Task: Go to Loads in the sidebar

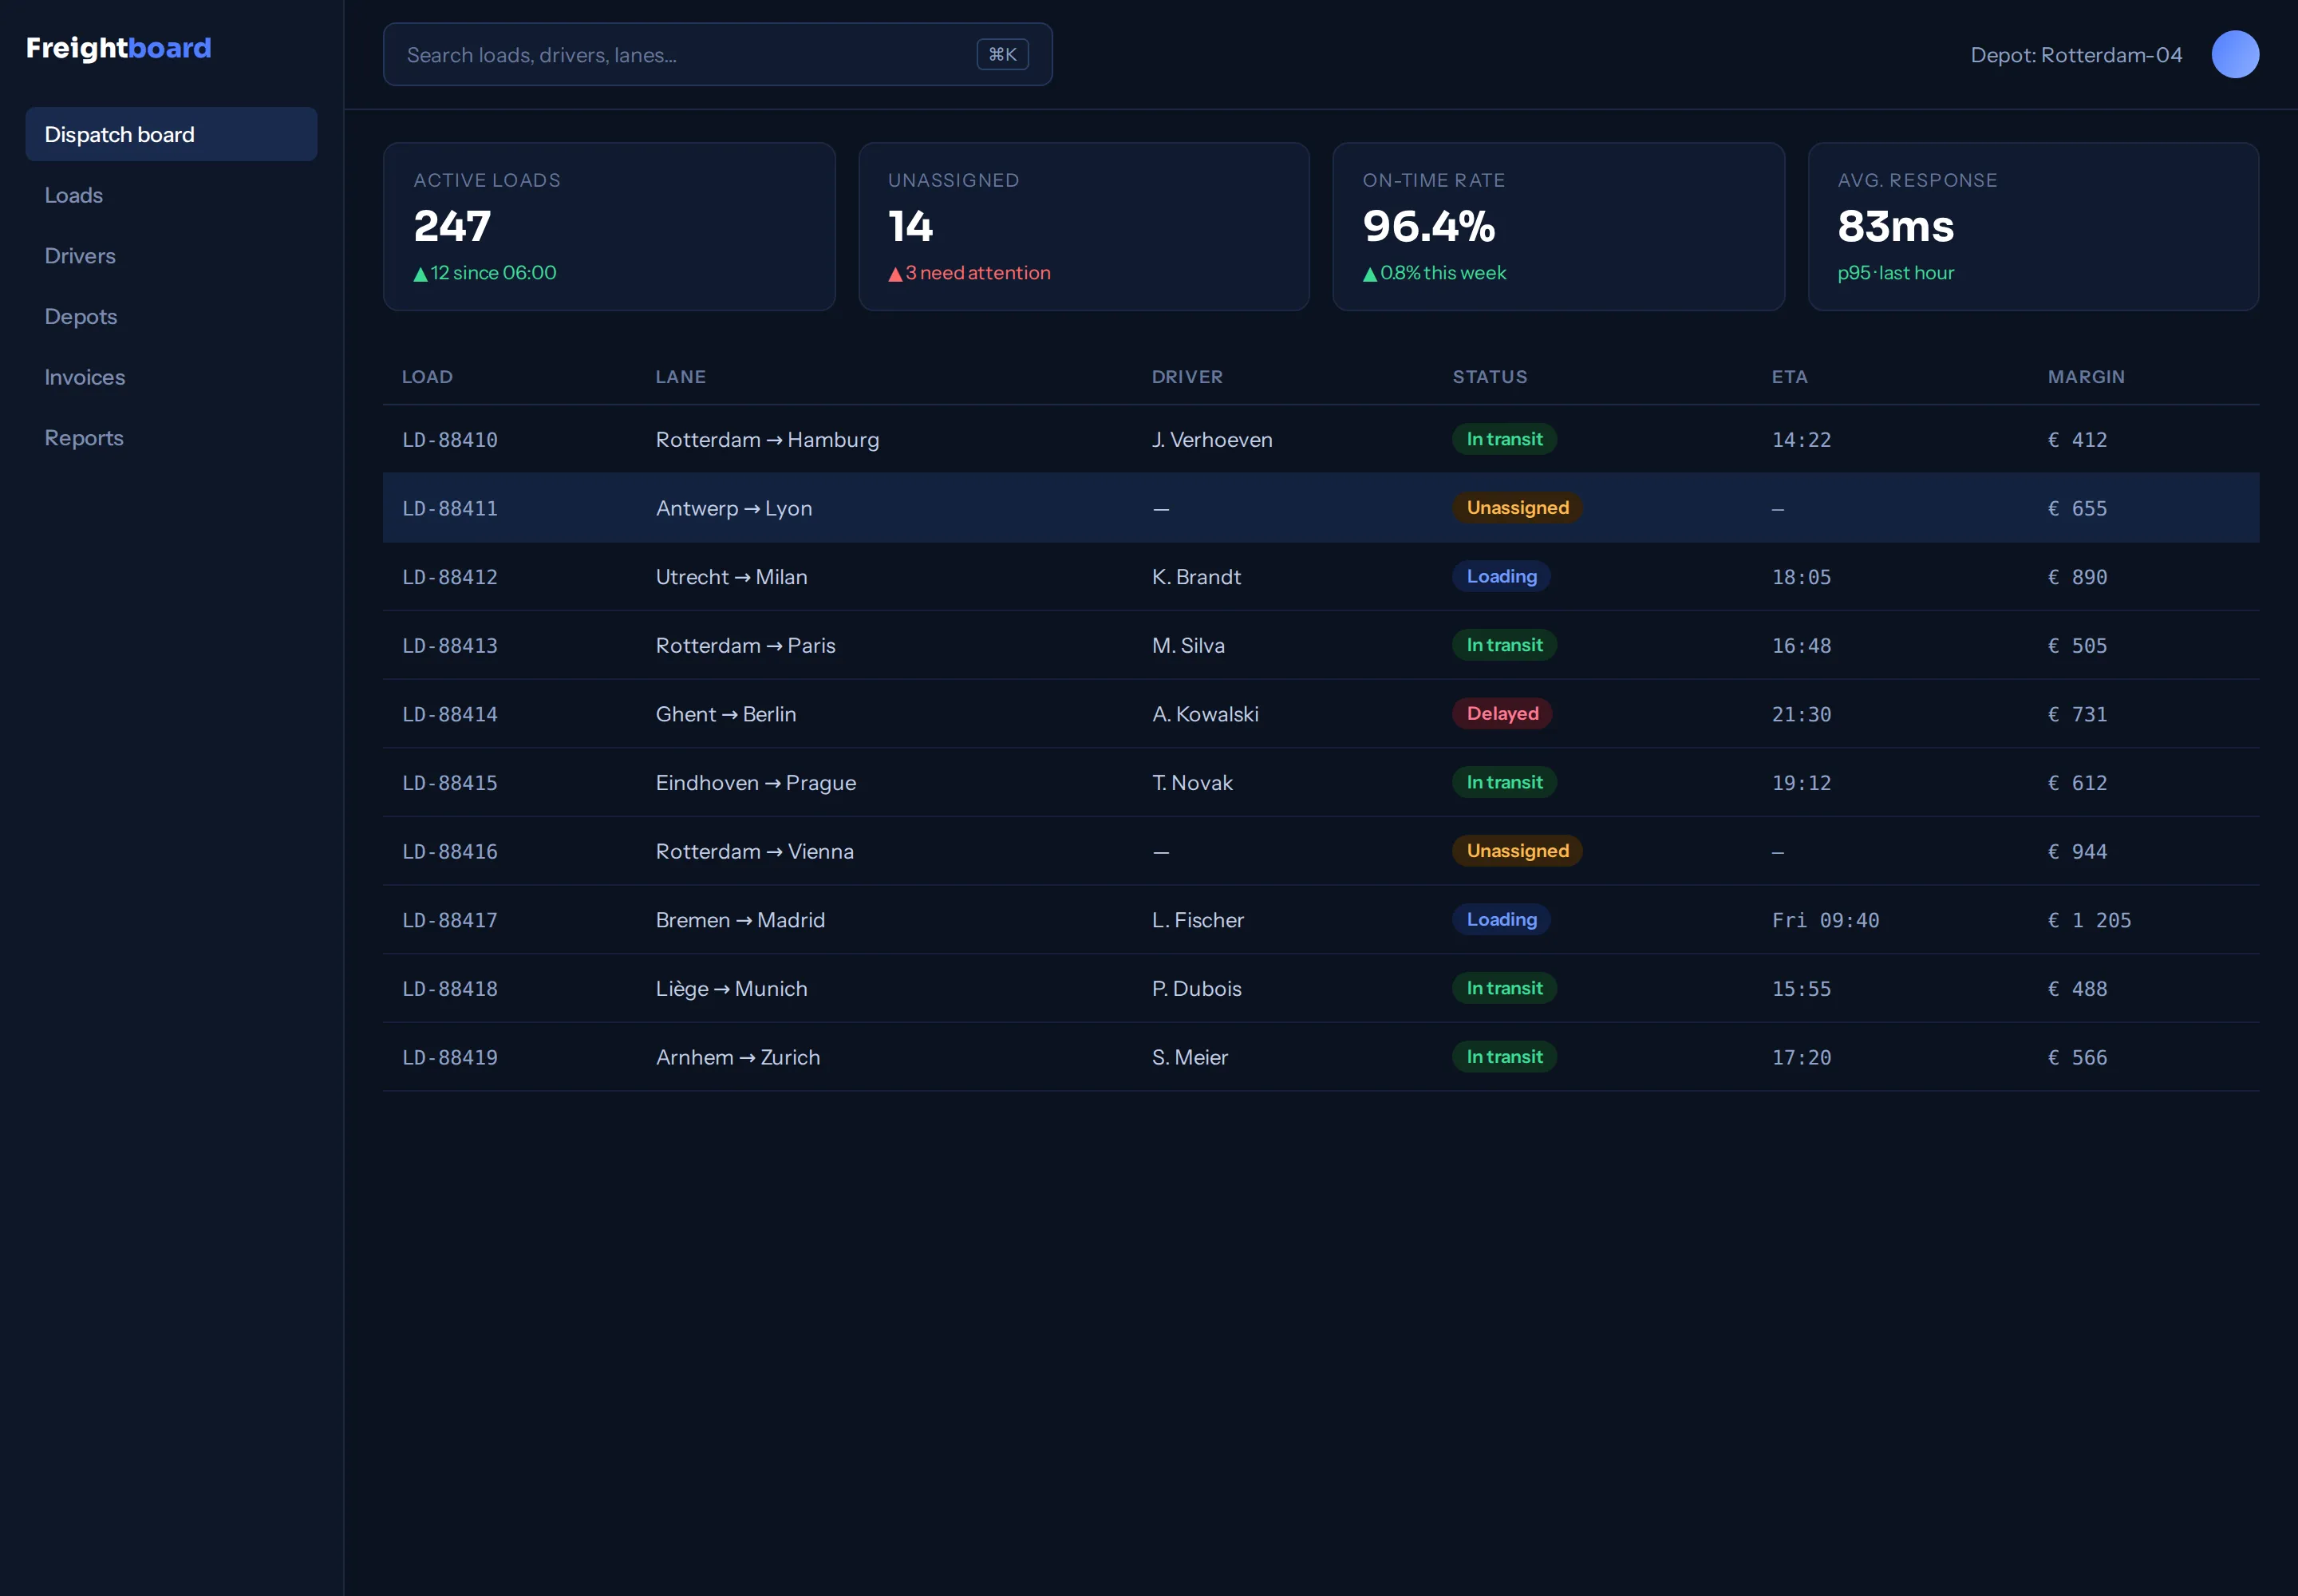Action: [x=171, y=195]
